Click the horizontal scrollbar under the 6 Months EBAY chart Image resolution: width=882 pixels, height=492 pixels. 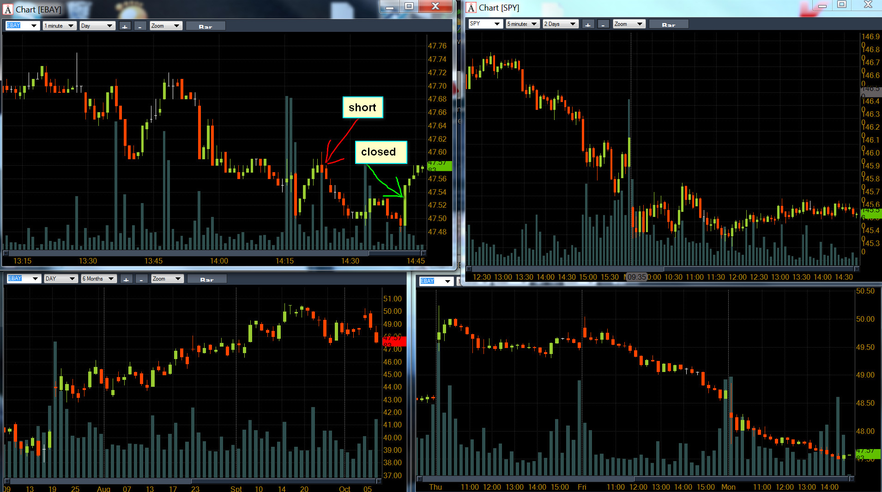point(193,481)
